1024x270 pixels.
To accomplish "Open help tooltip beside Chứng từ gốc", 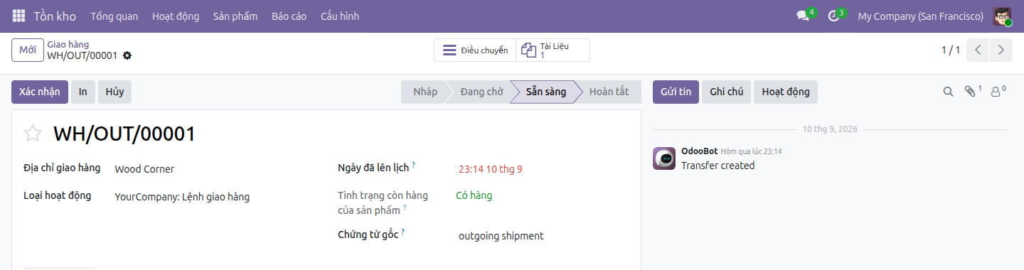I will [402, 232].
